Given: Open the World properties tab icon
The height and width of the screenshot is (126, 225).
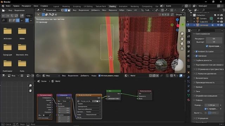Looking at the screenshot, I should pos(188,61).
